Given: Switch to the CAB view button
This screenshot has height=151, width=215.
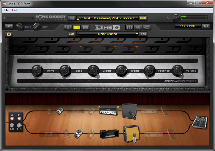Looking at the screenshot, I should coord(143,34).
